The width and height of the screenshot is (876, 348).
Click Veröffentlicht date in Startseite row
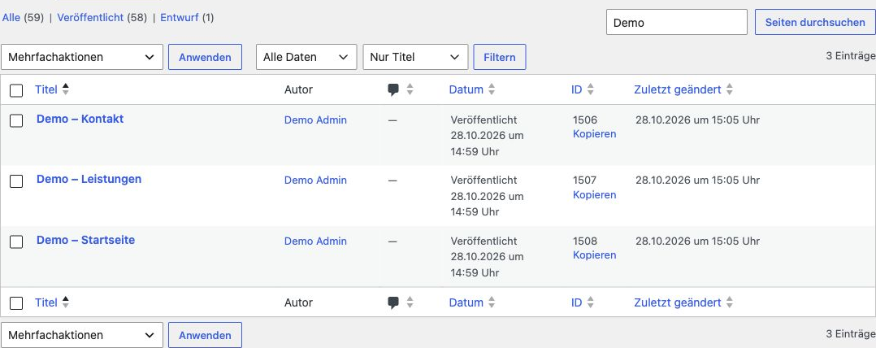[x=488, y=257]
